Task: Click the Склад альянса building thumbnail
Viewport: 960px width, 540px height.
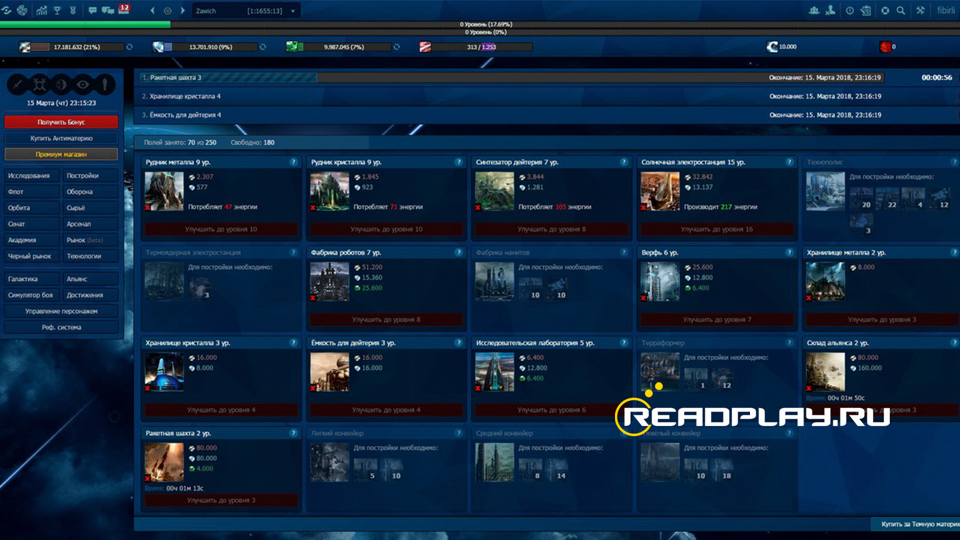Action: (x=826, y=372)
